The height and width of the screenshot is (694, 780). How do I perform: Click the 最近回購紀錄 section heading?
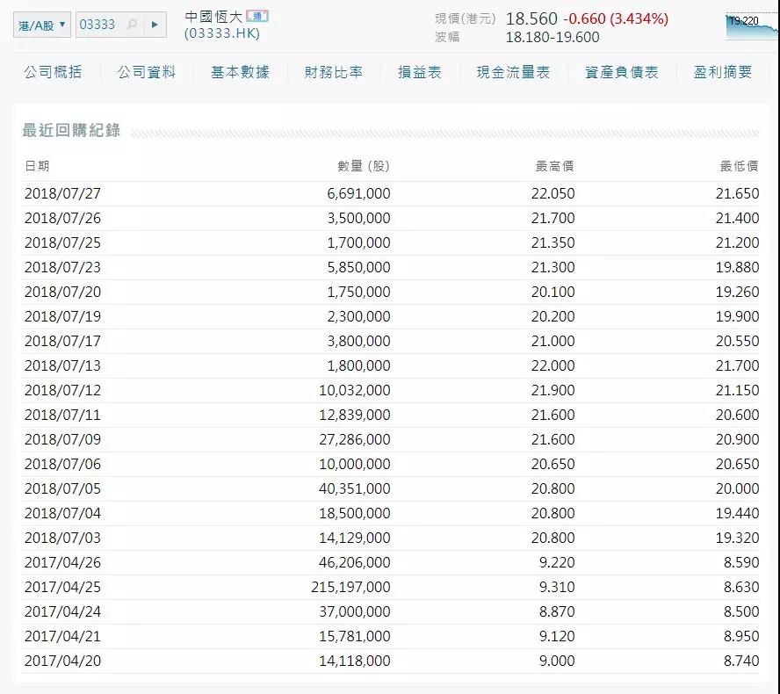pos(71,130)
